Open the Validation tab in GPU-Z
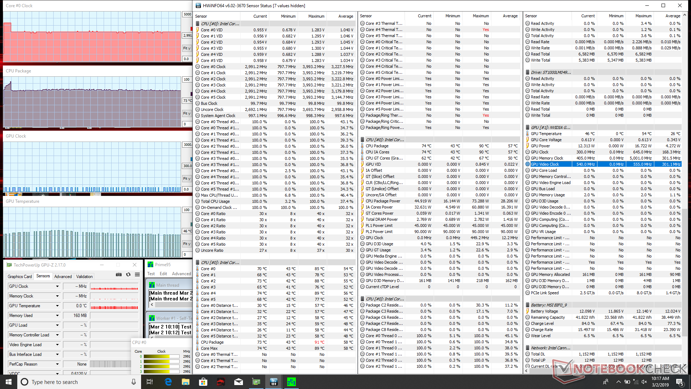This screenshot has width=691, height=389. pos(84,277)
